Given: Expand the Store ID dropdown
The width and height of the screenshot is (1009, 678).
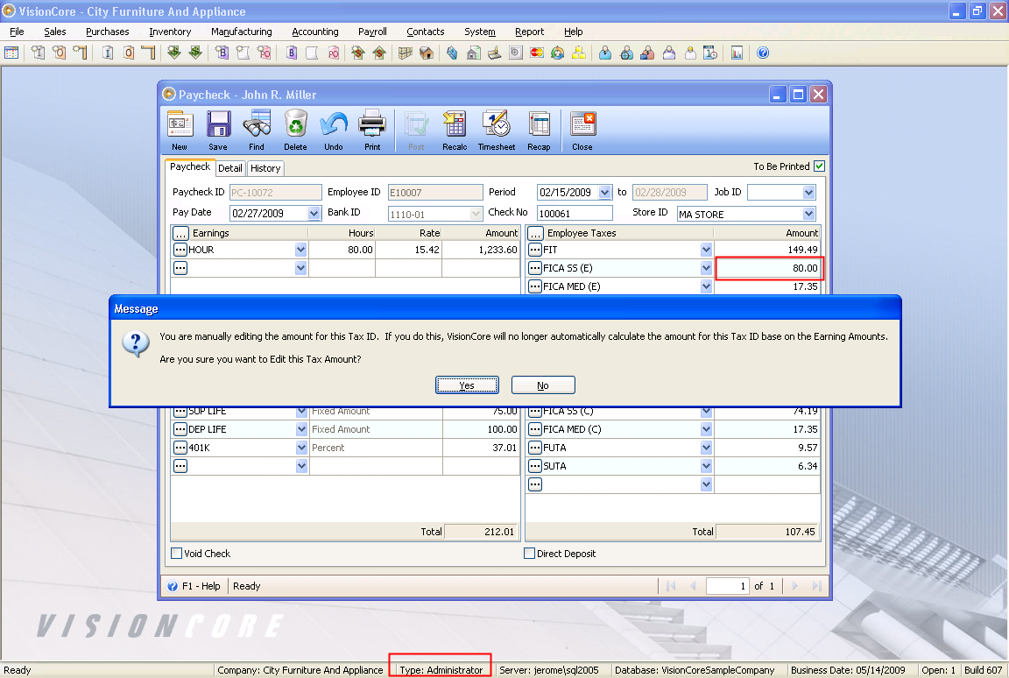Looking at the screenshot, I should pos(809,214).
